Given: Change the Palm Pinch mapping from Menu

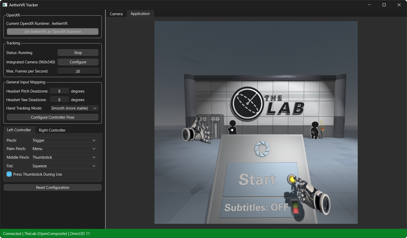Looking at the screenshot, I should pos(64,149).
